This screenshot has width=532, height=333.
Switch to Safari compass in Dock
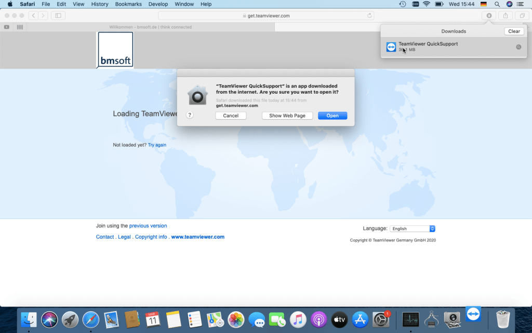pos(91,319)
